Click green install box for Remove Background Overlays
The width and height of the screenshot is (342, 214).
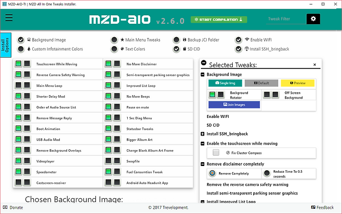coord(19,150)
